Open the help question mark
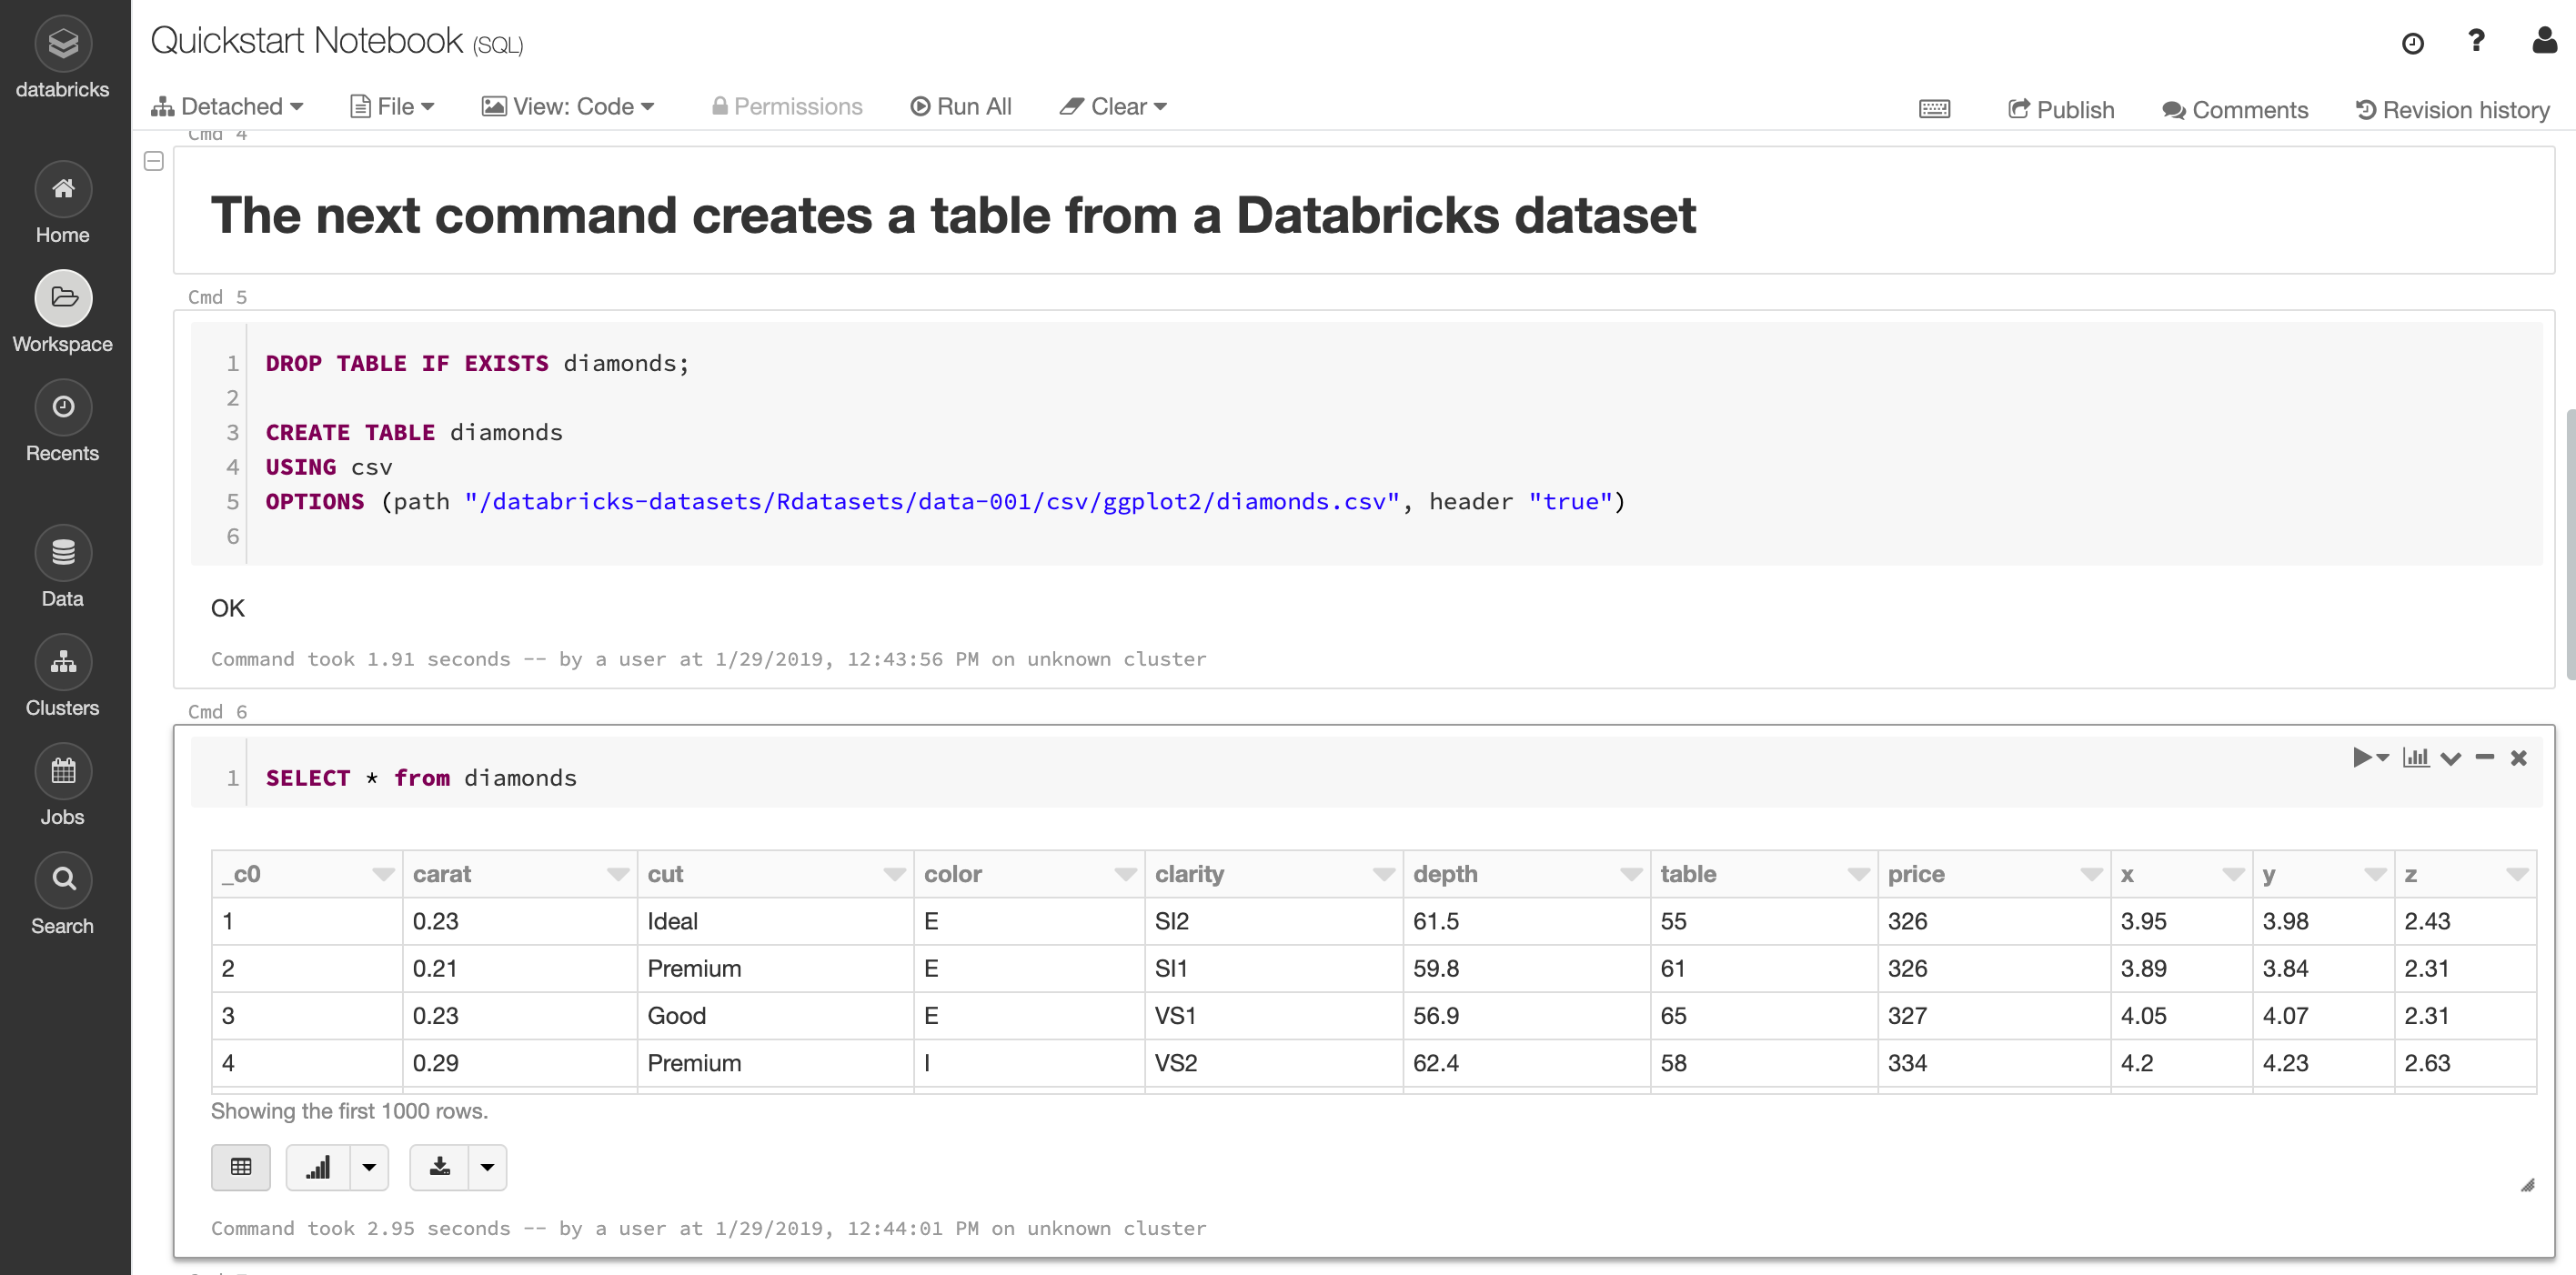 click(x=2476, y=41)
